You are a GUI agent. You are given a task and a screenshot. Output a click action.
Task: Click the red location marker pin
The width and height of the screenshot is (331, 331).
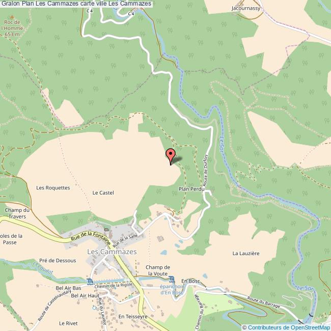click(x=171, y=156)
